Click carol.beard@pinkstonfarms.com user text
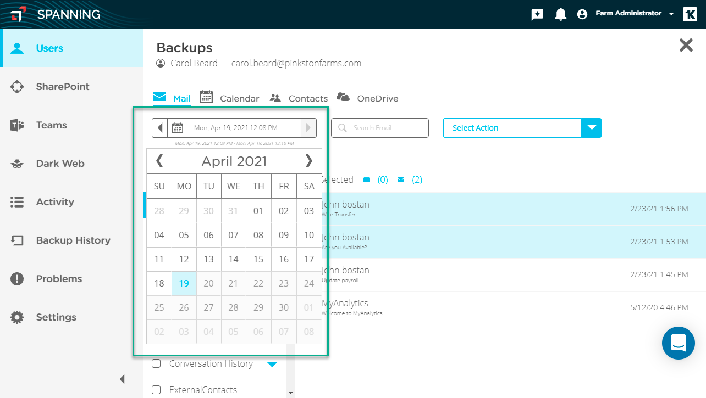The width and height of the screenshot is (706, 398). 296,63
